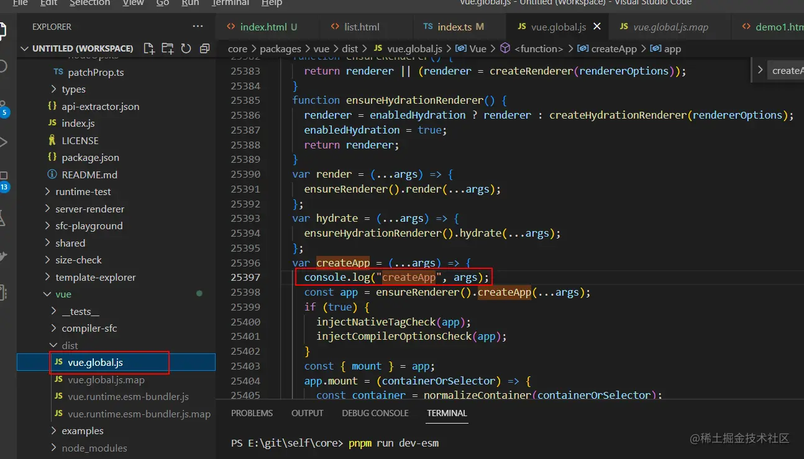Open the View menu
Screen dimensions: 804x459
pos(133,3)
